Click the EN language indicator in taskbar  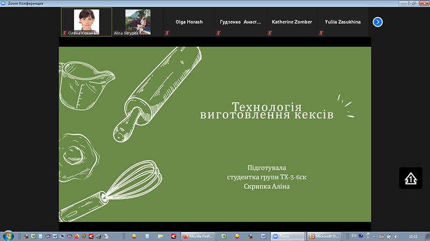point(353,236)
